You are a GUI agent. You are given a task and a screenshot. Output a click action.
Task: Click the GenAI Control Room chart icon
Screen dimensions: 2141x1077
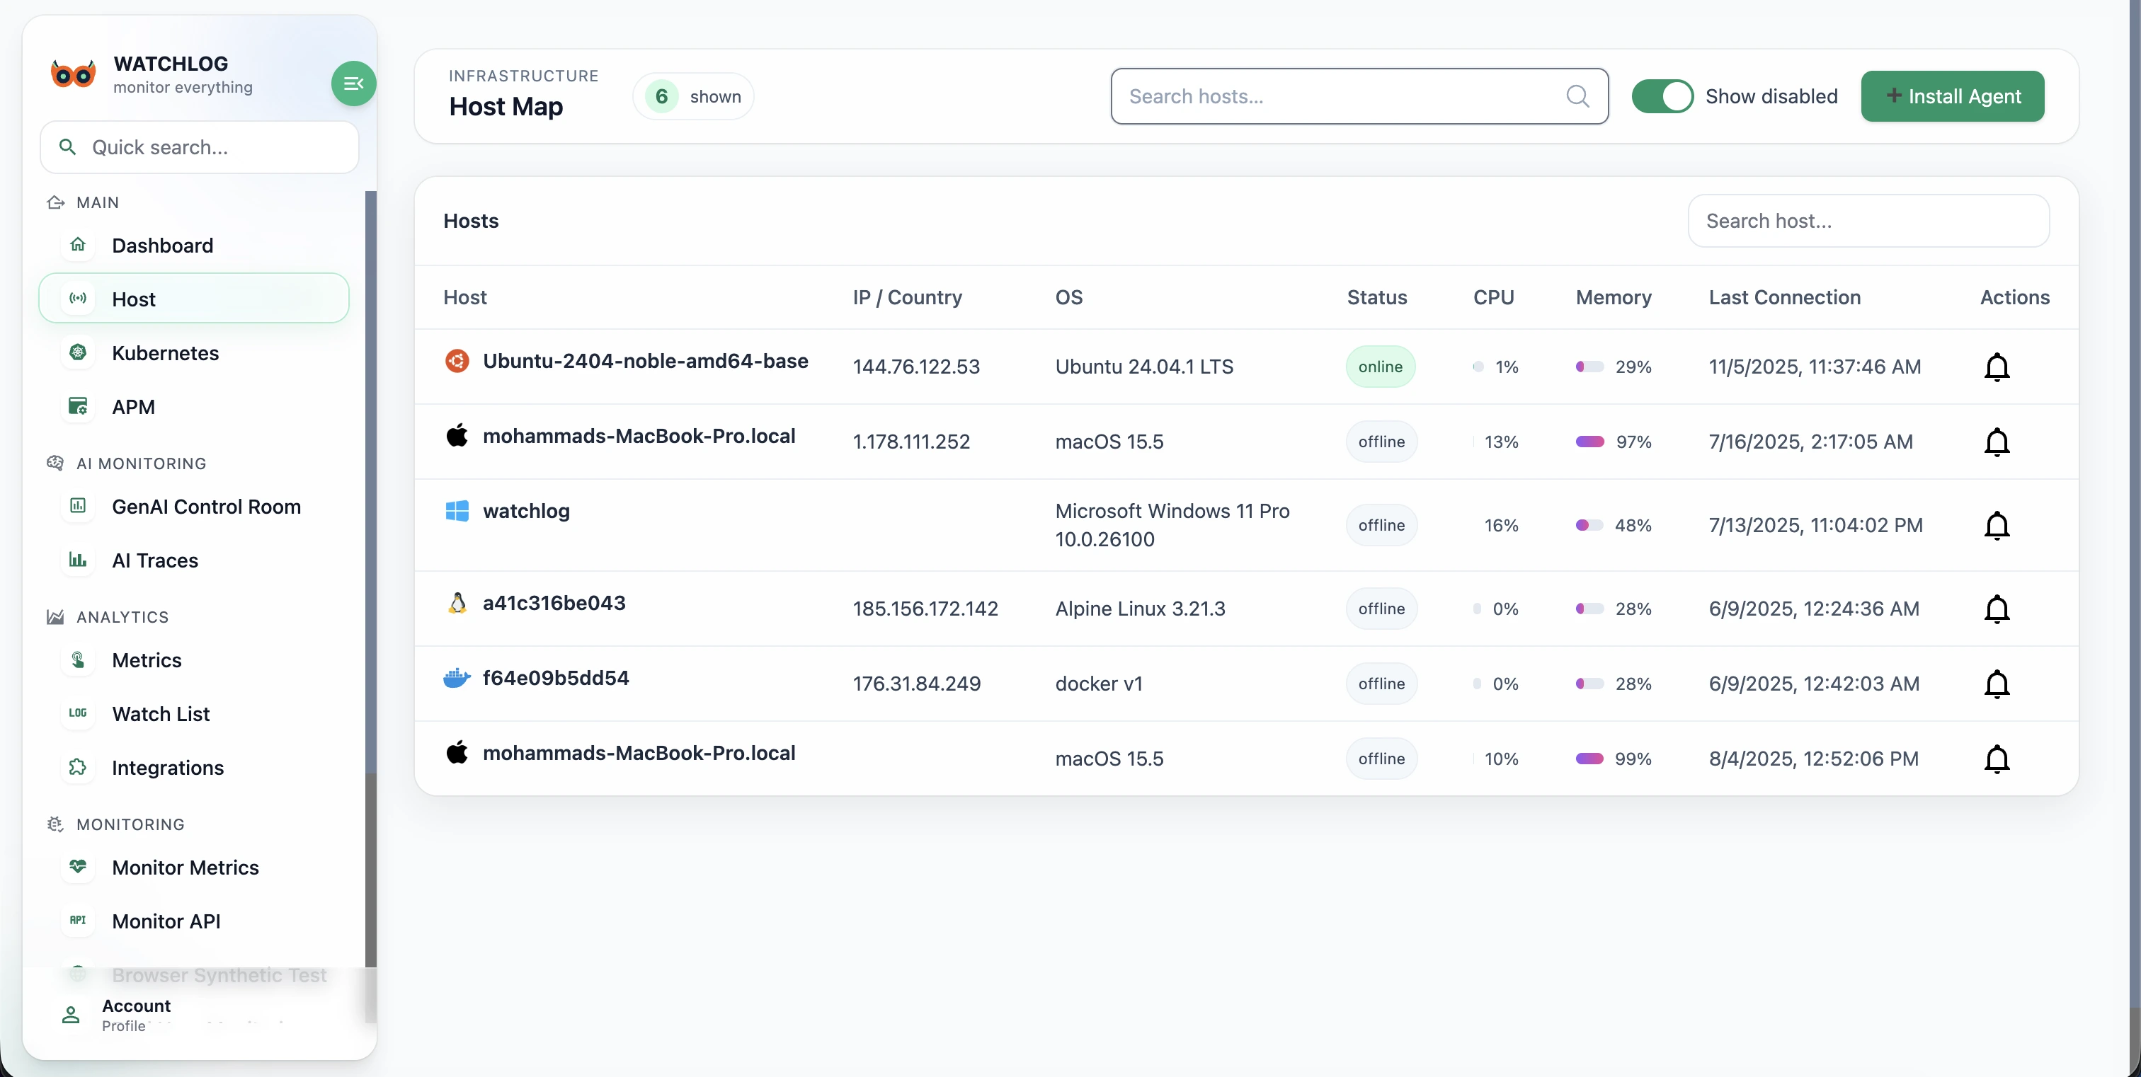click(x=77, y=507)
